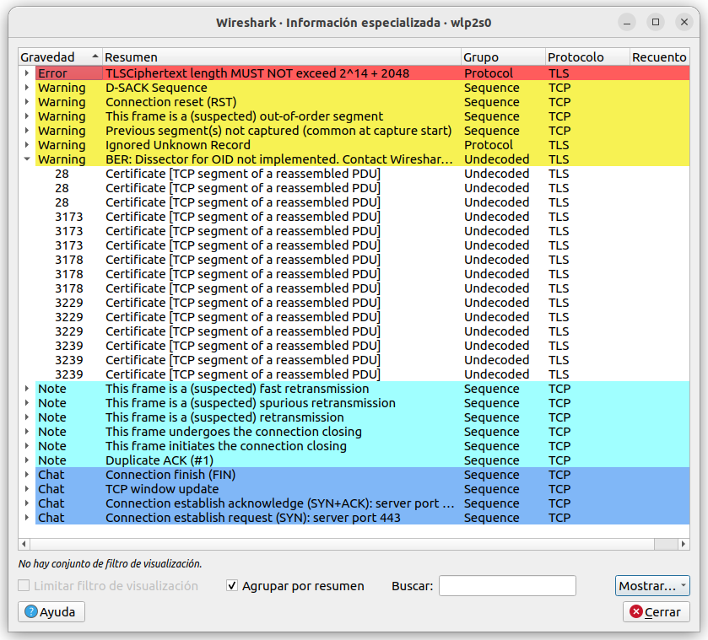Close the window with the title bar X
This screenshot has height=640, width=708.
click(x=684, y=22)
